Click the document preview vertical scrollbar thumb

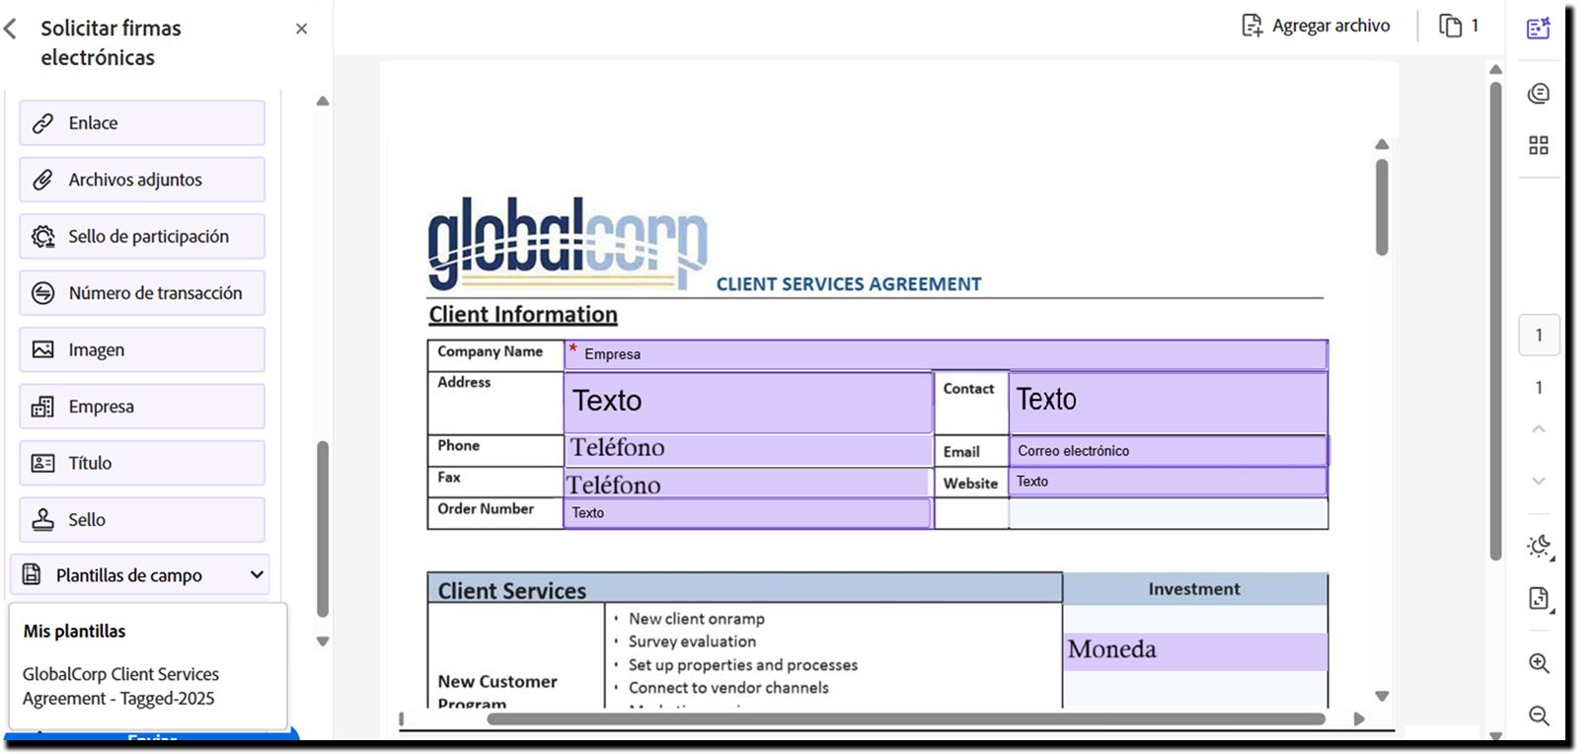pyautogui.click(x=1382, y=208)
